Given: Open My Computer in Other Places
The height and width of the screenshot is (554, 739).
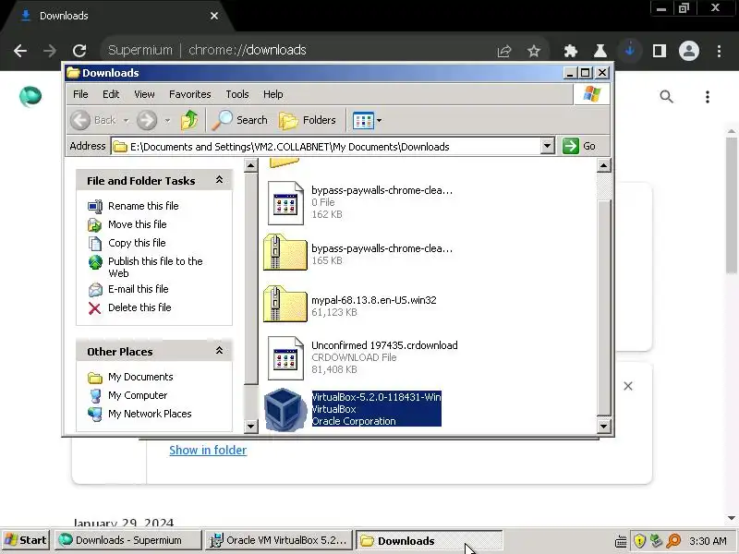Looking at the screenshot, I should click(138, 395).
